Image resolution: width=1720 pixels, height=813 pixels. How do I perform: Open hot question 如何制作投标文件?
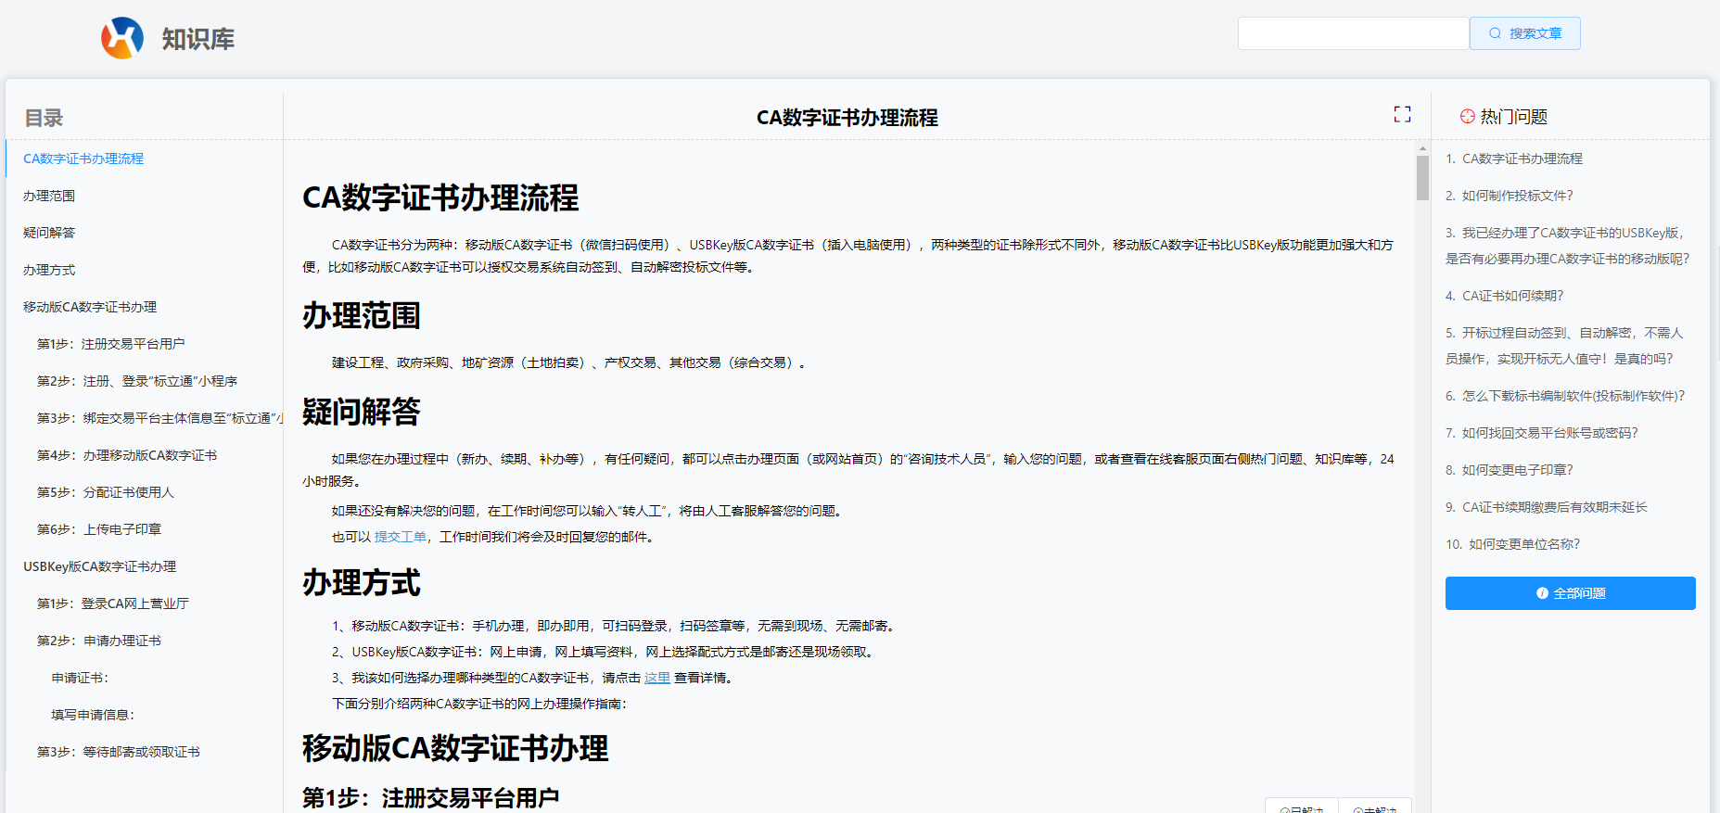pyautogui.click(x=1517, y=196)
